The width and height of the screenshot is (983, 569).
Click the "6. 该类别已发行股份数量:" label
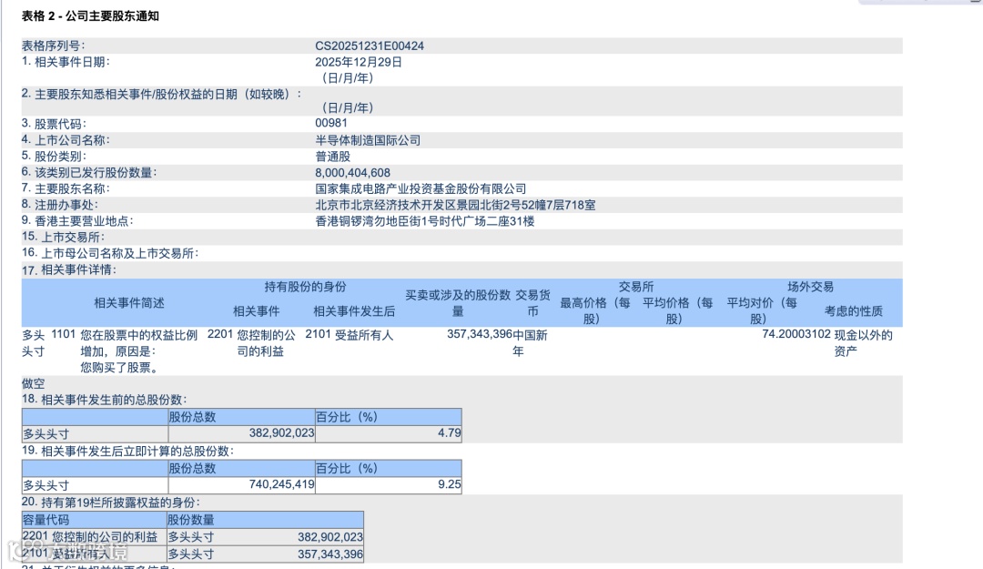[89, 172]
